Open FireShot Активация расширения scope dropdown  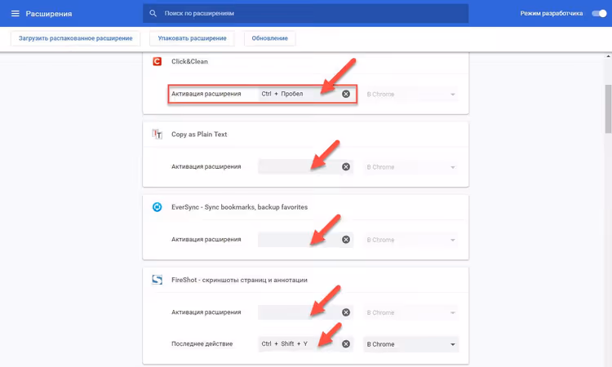click(410, 313)
